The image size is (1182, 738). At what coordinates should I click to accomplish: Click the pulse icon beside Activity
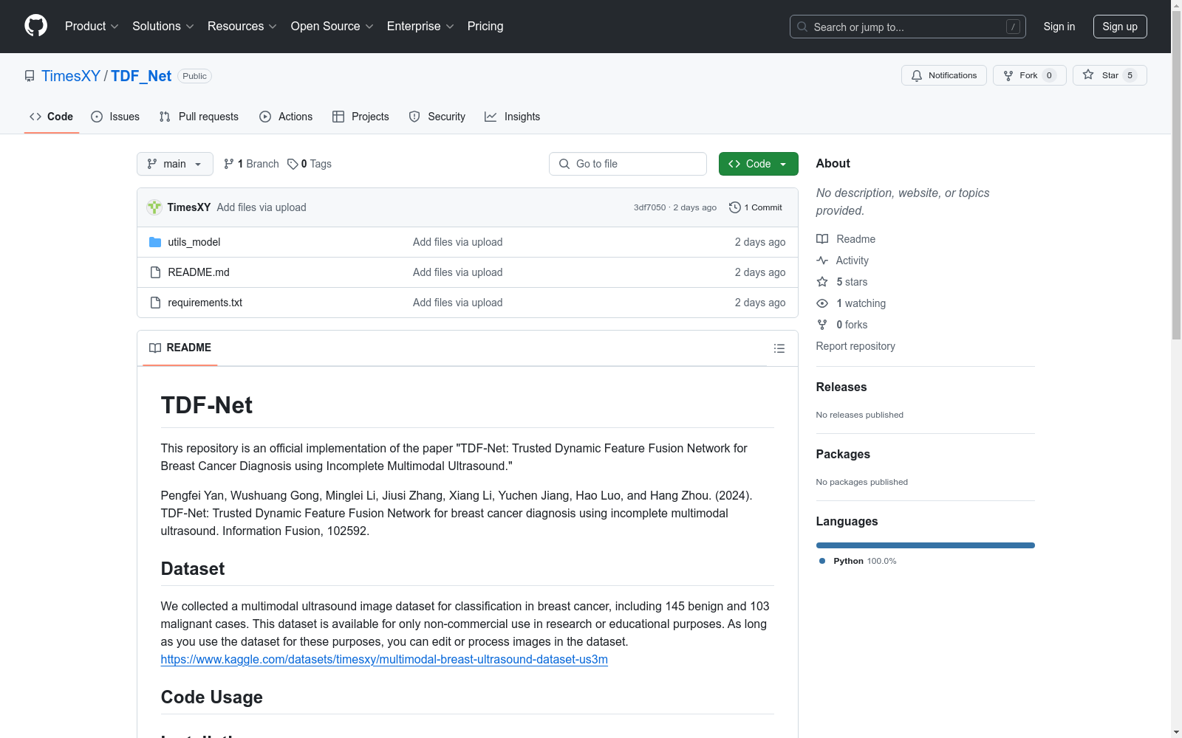[x=822, y=261]
